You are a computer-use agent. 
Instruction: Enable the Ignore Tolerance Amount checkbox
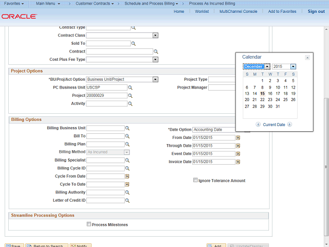[195, 181]
